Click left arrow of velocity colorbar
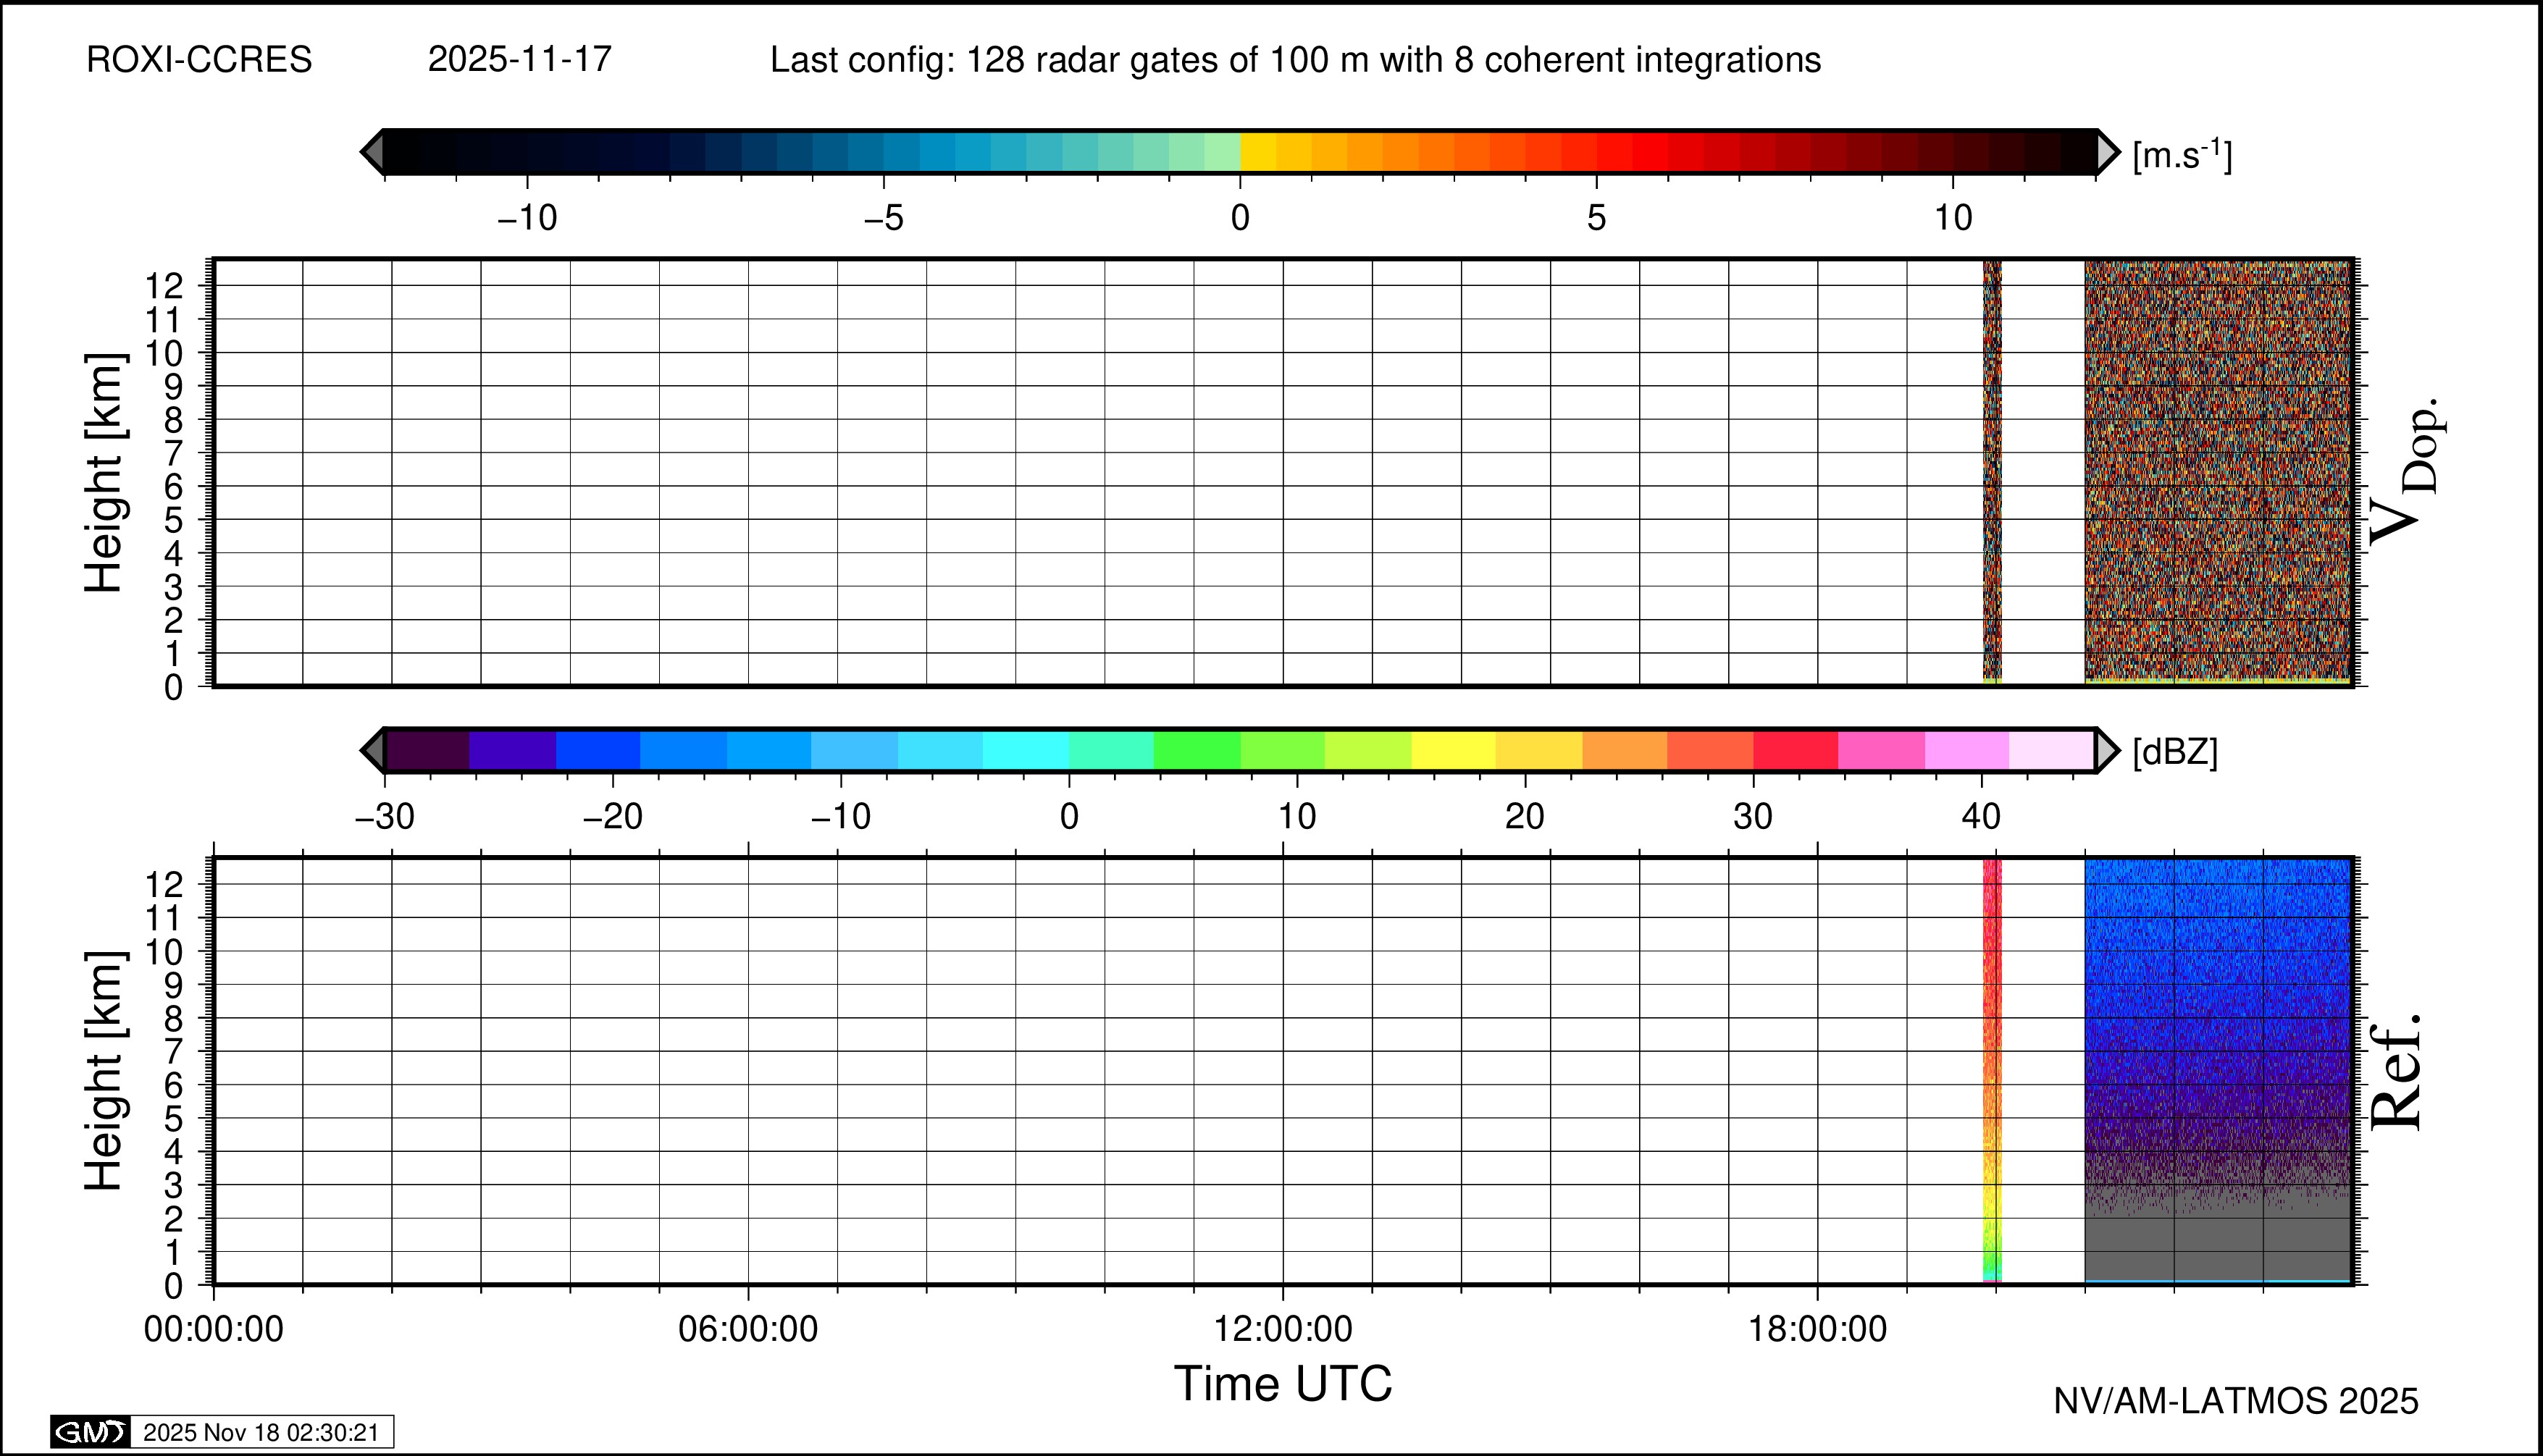The height and width of the screenshot is (1456, 2543). click(372, 152)
